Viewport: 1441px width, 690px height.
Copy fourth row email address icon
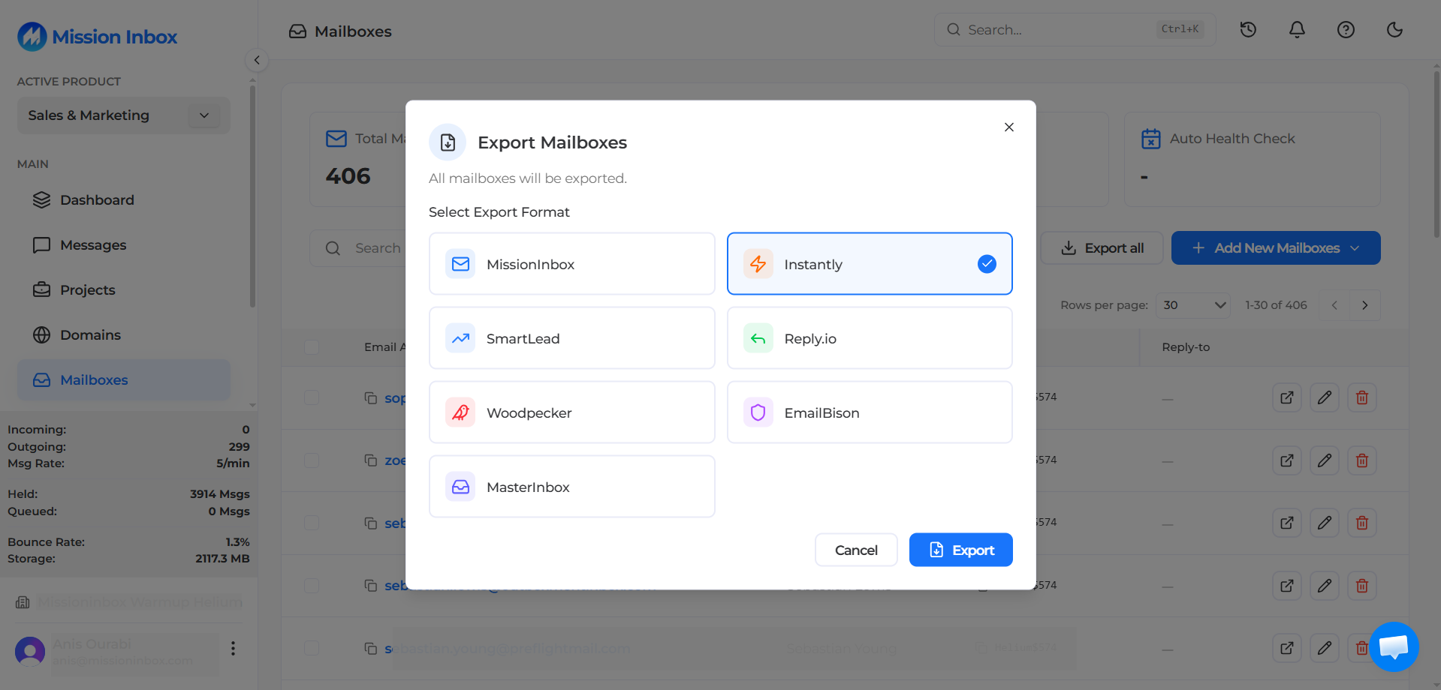tap(370, 586)
